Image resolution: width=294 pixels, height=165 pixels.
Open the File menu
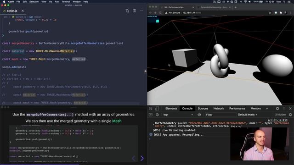point(18,2)
